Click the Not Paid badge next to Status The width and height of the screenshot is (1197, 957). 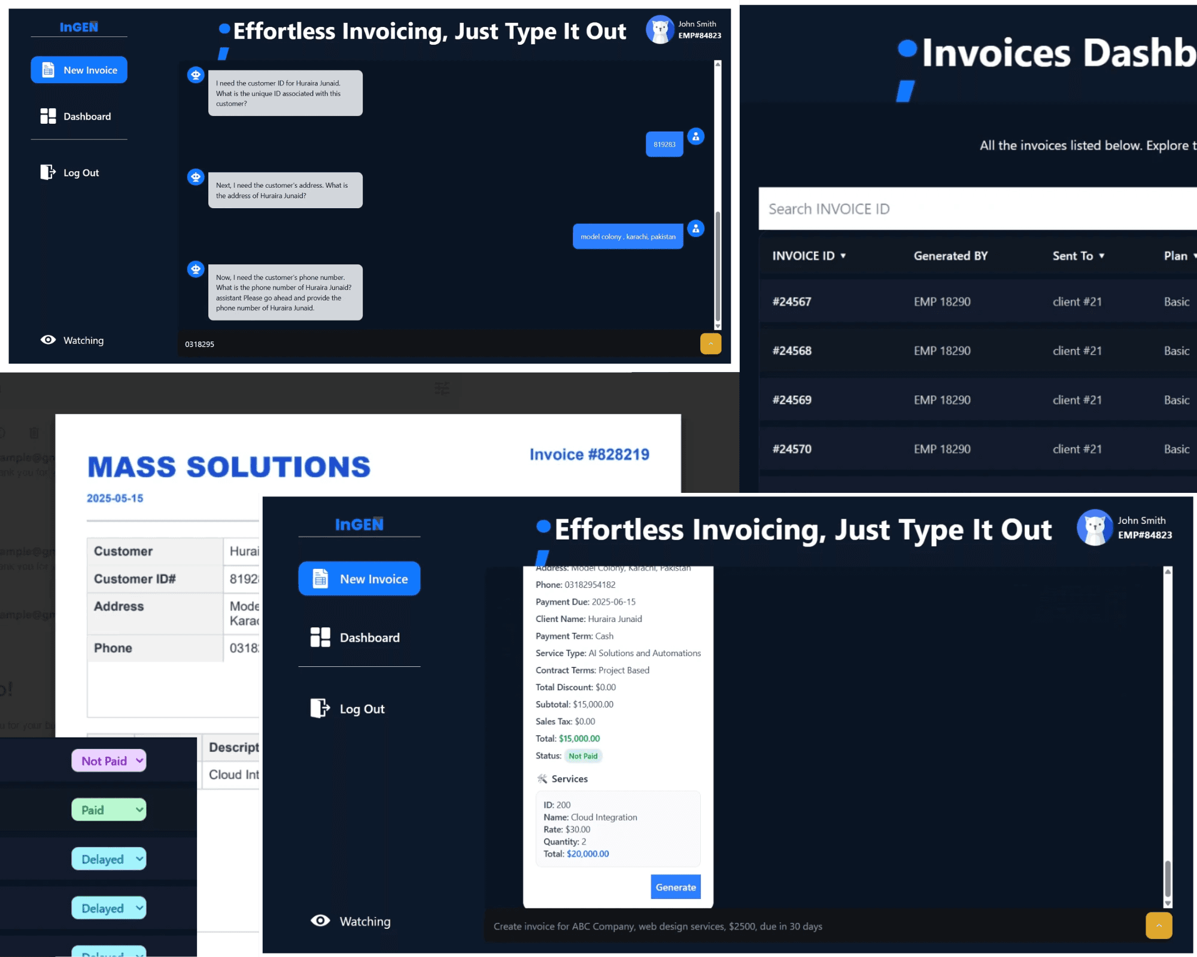tap(584, 755)
